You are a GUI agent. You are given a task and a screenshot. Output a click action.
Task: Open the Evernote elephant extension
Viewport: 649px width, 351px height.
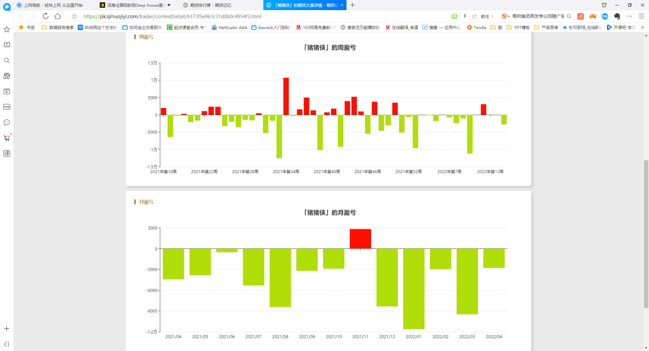click(x=617, y=16)
